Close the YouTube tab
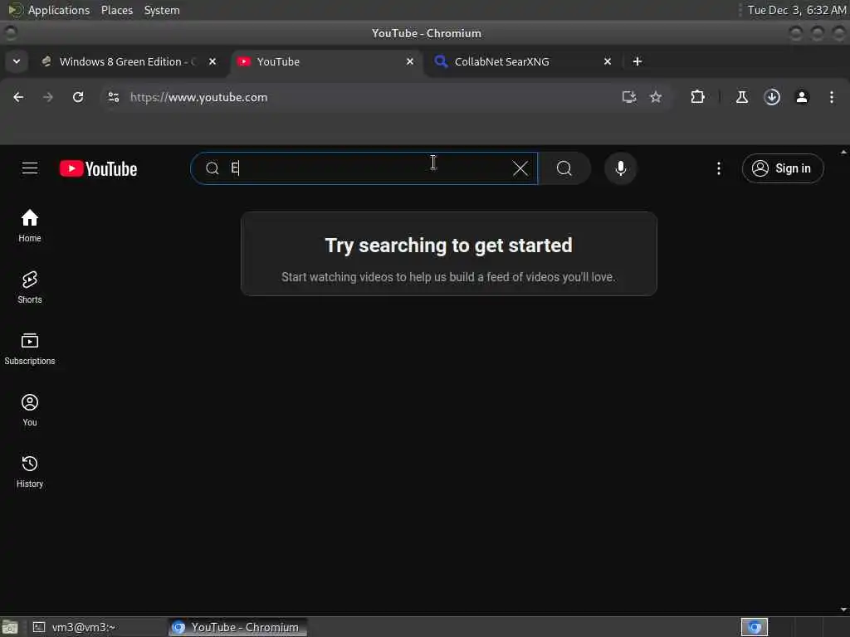 (x=410, y=61)
